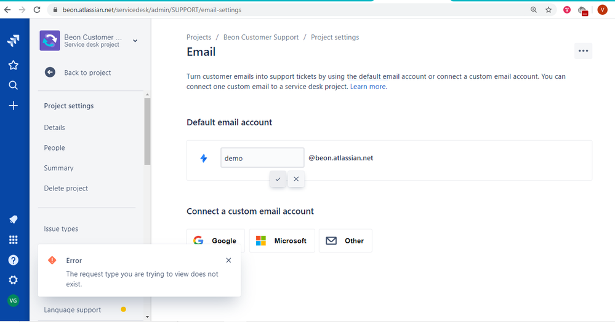Open People settings page
Viewport: 615px width, 322px height.
click(55, 147)
